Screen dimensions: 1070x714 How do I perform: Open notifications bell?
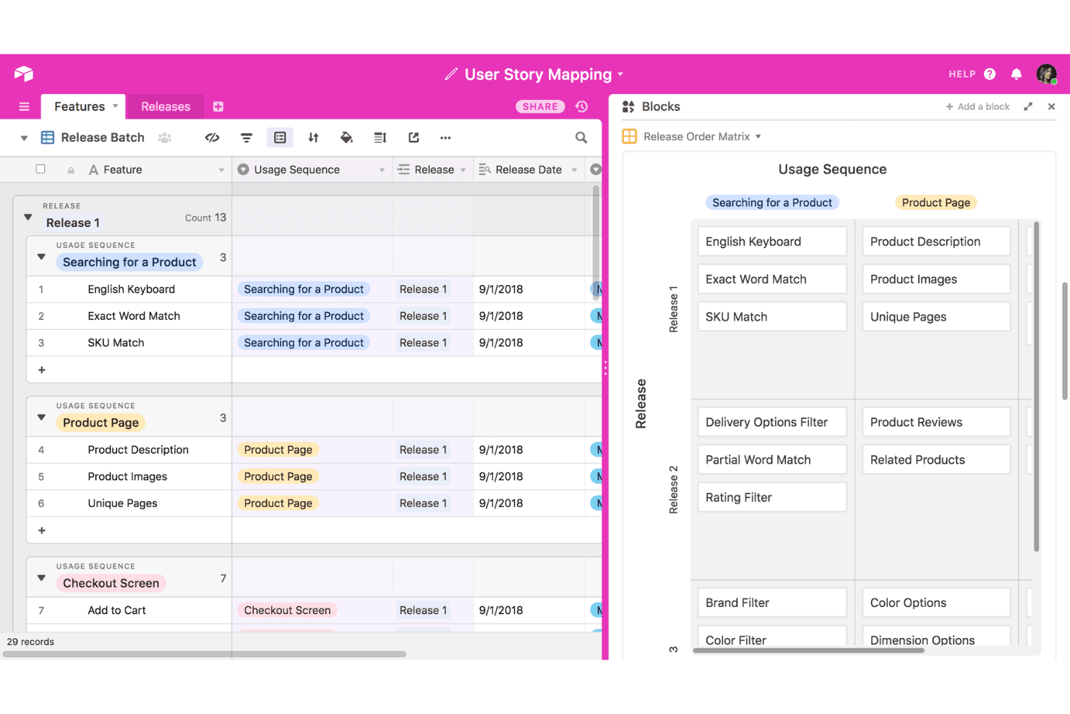(x=1017, y=74)
